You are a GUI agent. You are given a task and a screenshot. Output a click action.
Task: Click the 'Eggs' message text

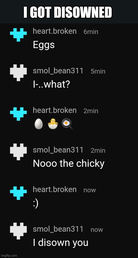point(44,45)
